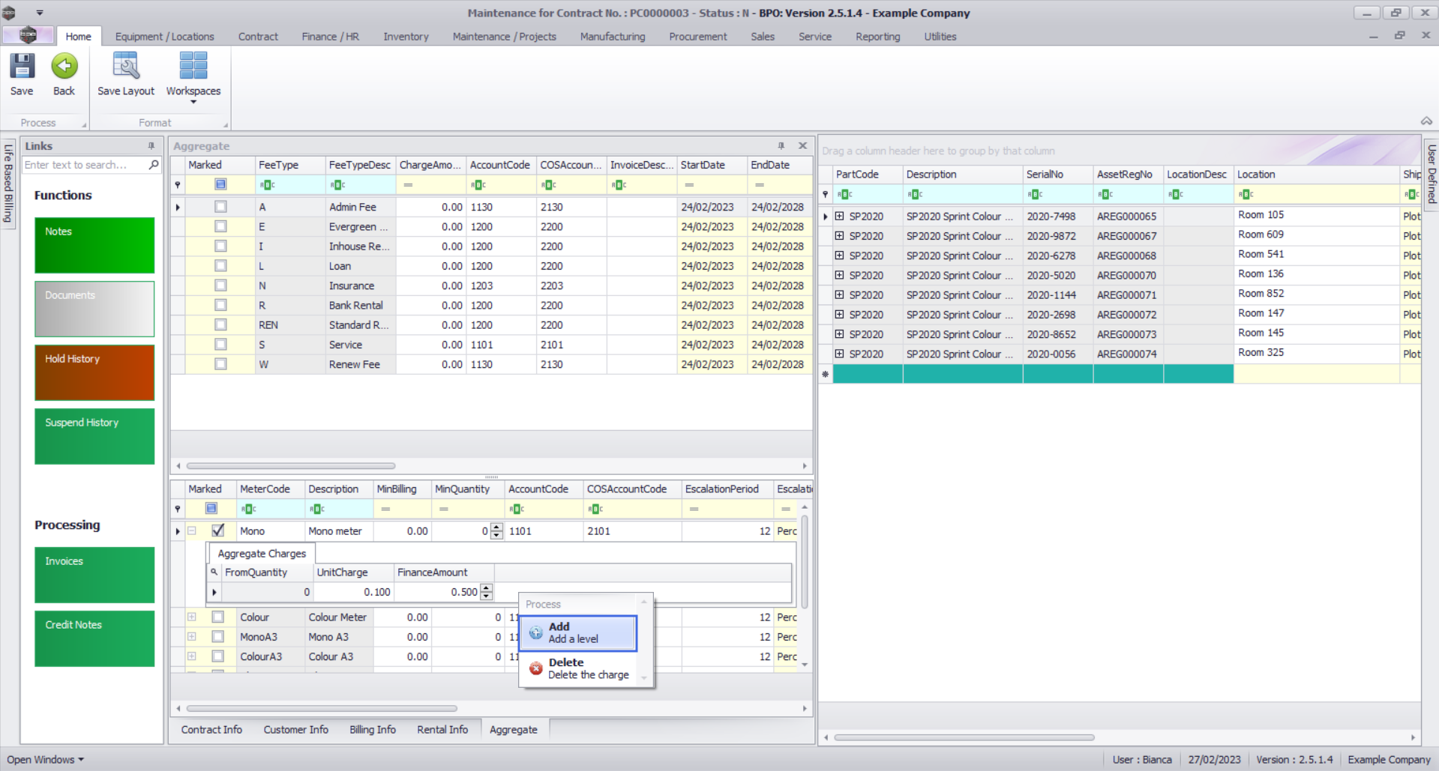Open the Open Windows dropdown
Viewport: 1439px width, 771px height.
(x=45, y=759)
